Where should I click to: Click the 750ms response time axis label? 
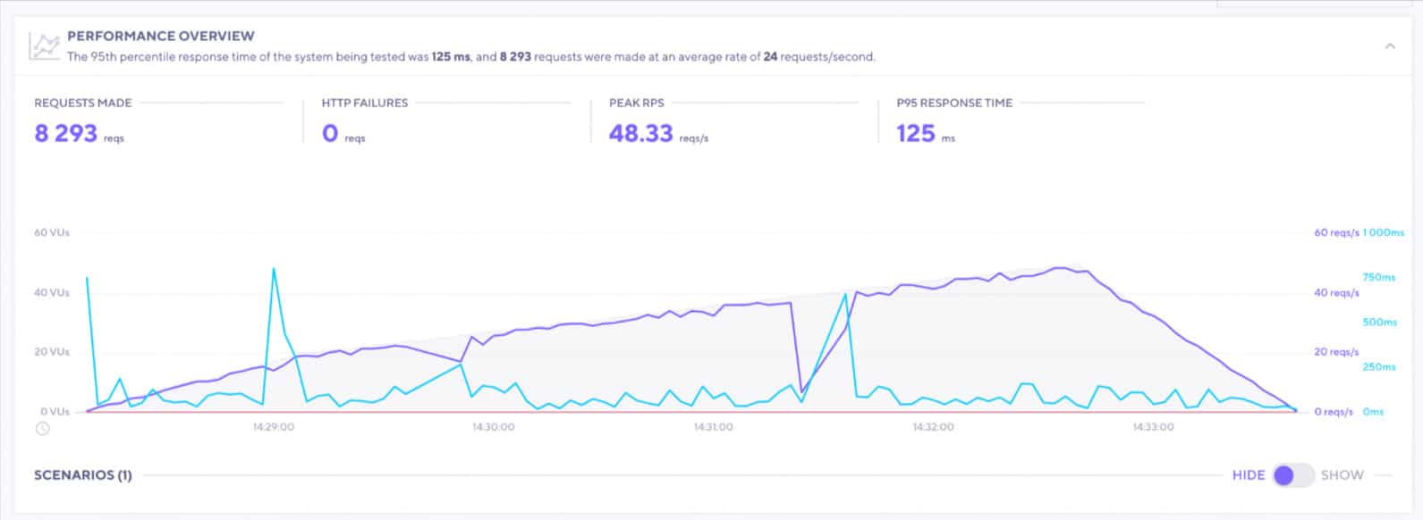pos(1378,277)
